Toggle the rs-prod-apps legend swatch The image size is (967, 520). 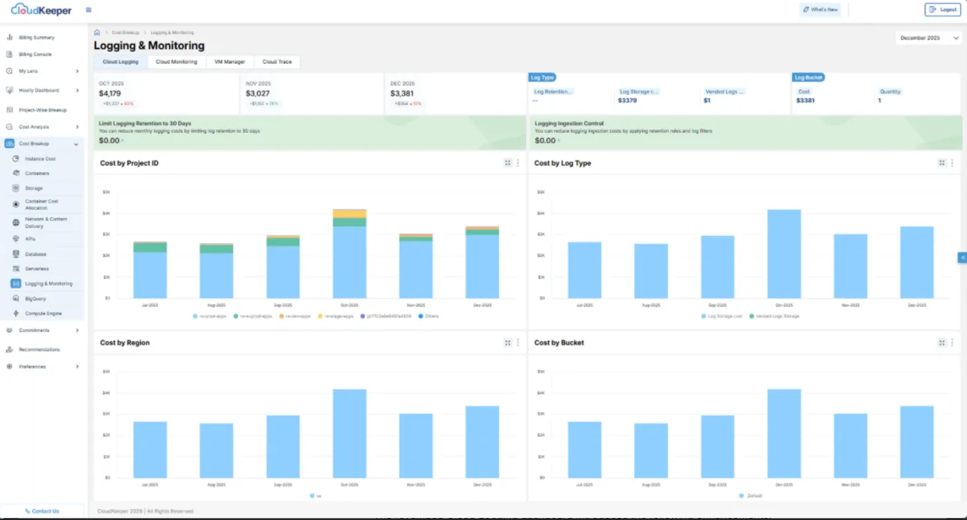coord(196,316)
